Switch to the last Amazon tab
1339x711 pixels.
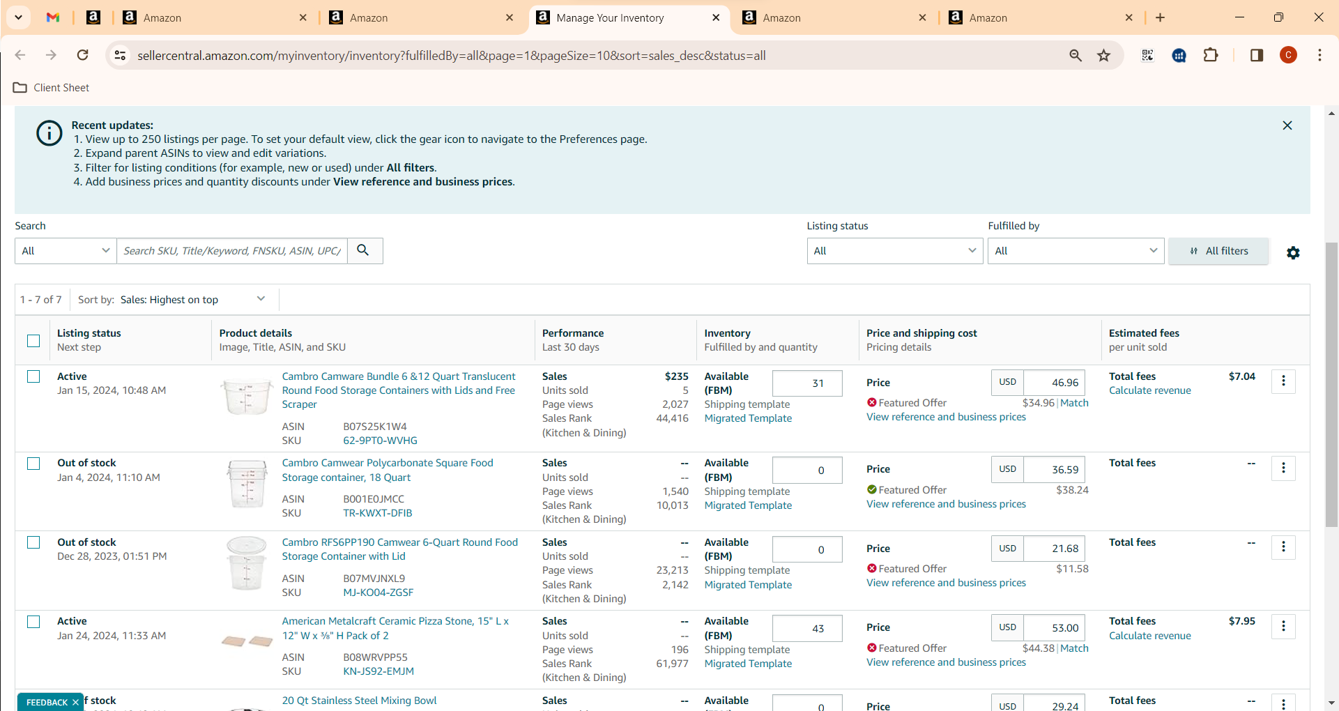pyautogui.click(x=1041, y=17)
